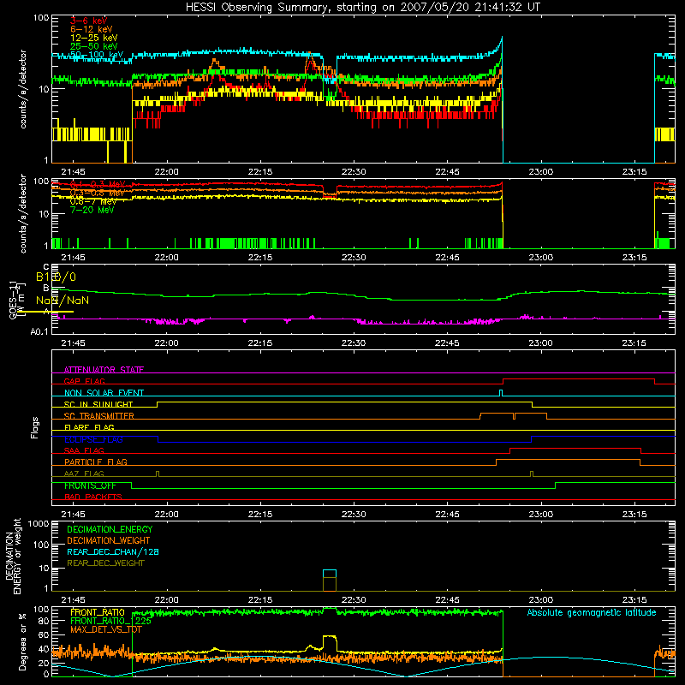Click the DECIMATION_ENERGY legend label
The height and width of the screenshot is (685, 685).
pyautogui.click(x=110, y=529)
